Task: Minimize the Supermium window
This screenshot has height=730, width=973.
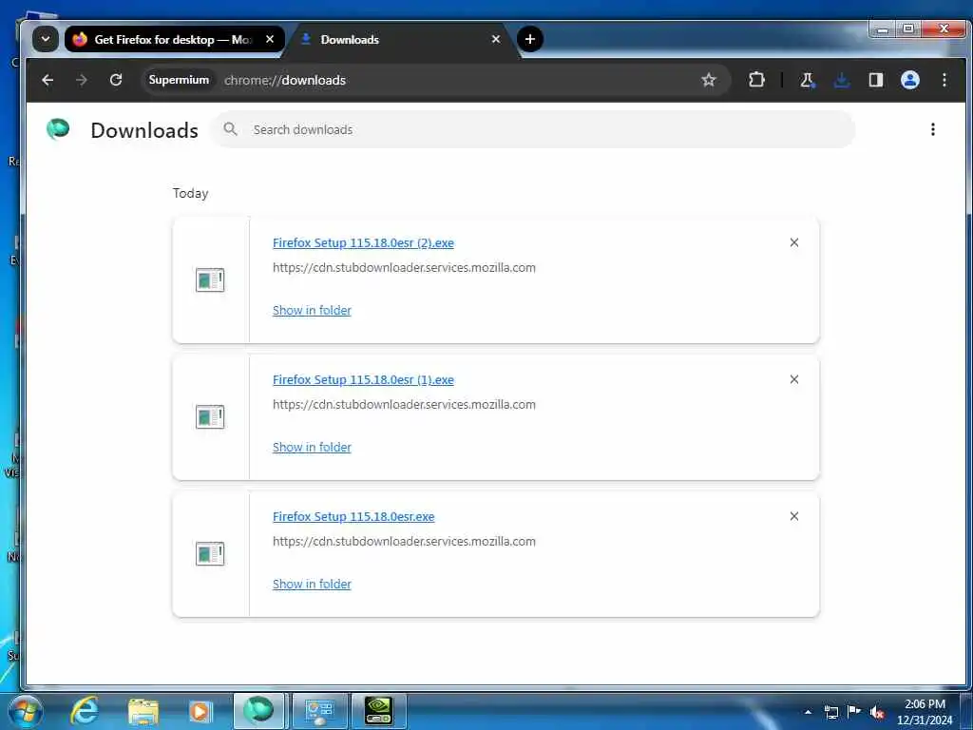Action: [x=883, y=29]
